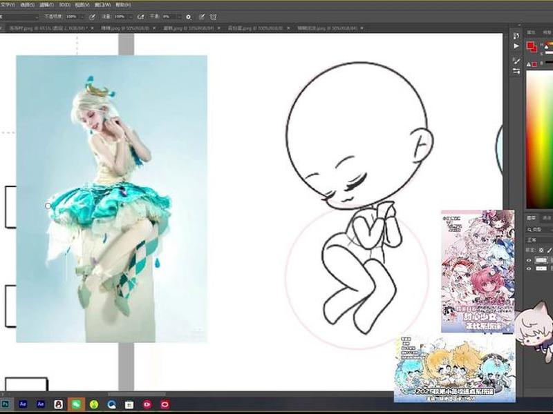Open the 3D(D) menu

pyautogui.click(x=64, y=5)
